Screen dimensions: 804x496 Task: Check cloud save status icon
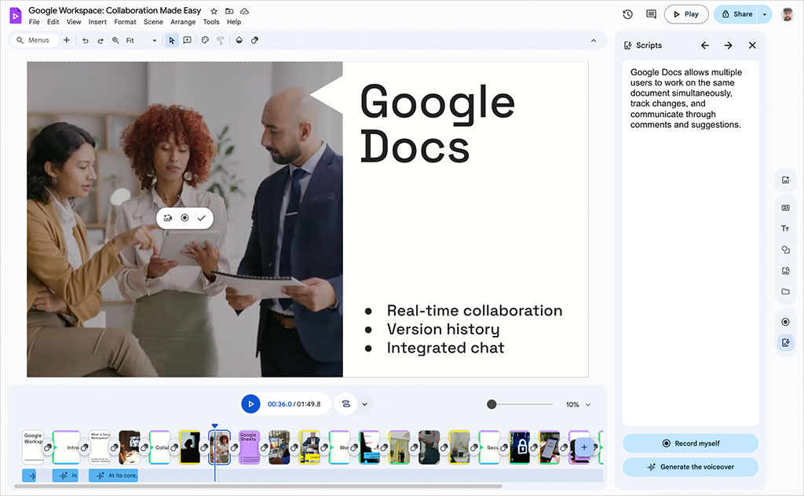click(x=245, y=11)
